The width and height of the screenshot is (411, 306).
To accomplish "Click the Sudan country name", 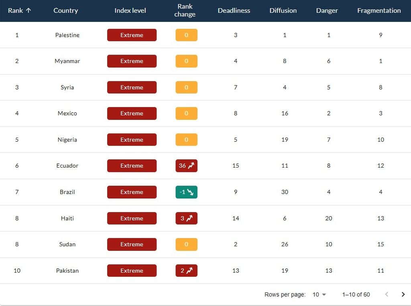I will pos(67,244).
